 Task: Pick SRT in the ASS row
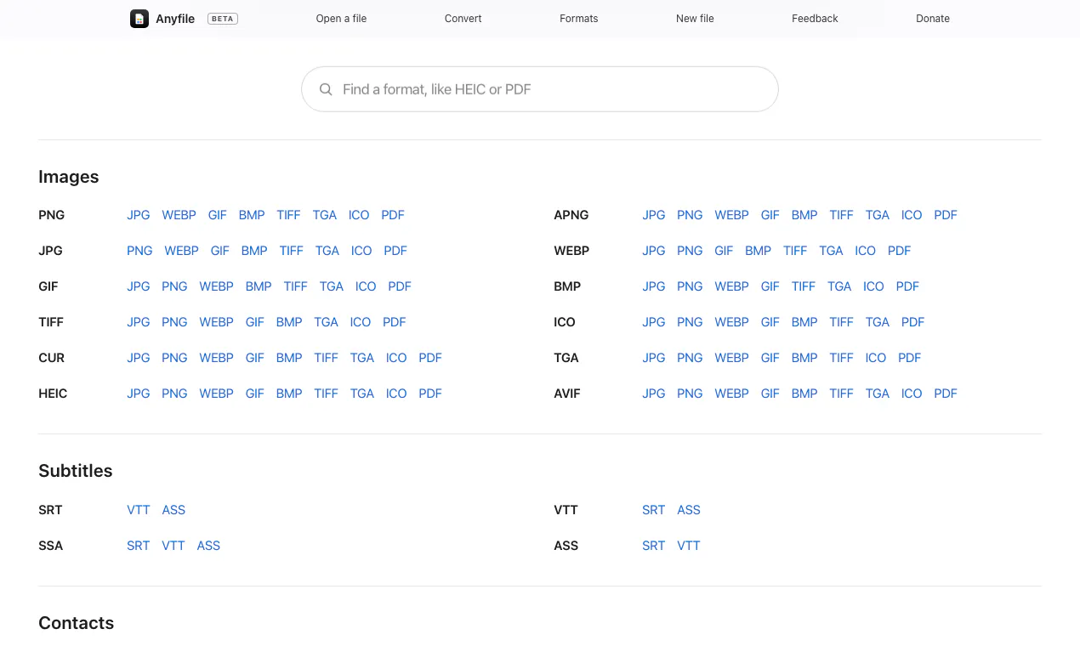[x=654, y=546]
